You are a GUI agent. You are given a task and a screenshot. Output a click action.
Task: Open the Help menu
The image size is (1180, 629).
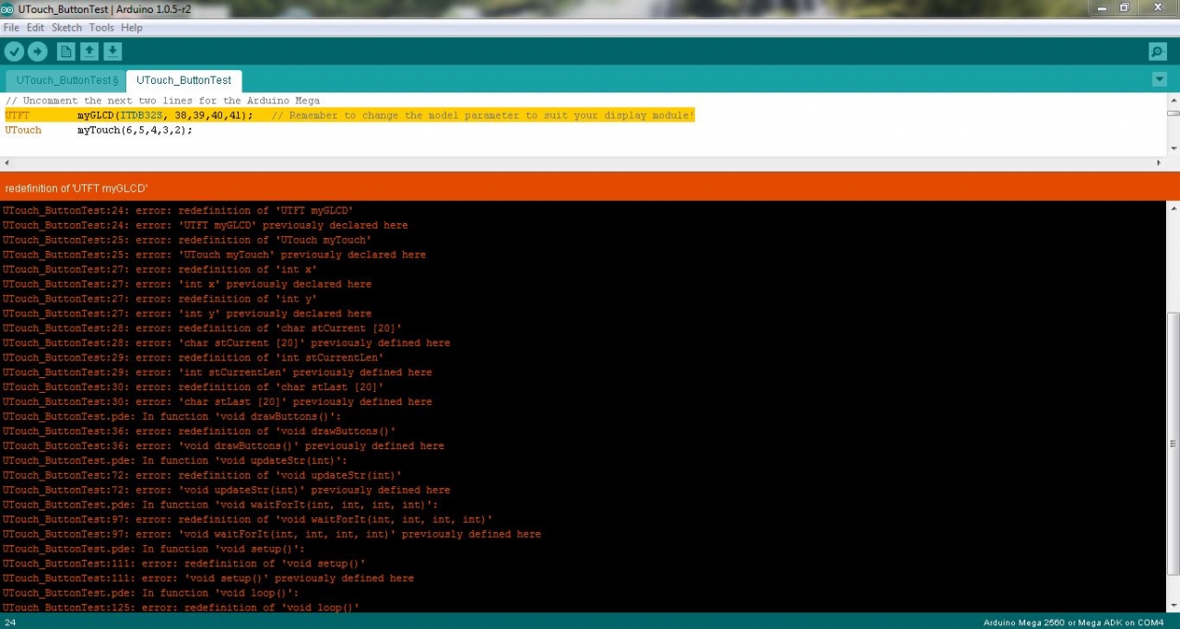click(132, 28)
